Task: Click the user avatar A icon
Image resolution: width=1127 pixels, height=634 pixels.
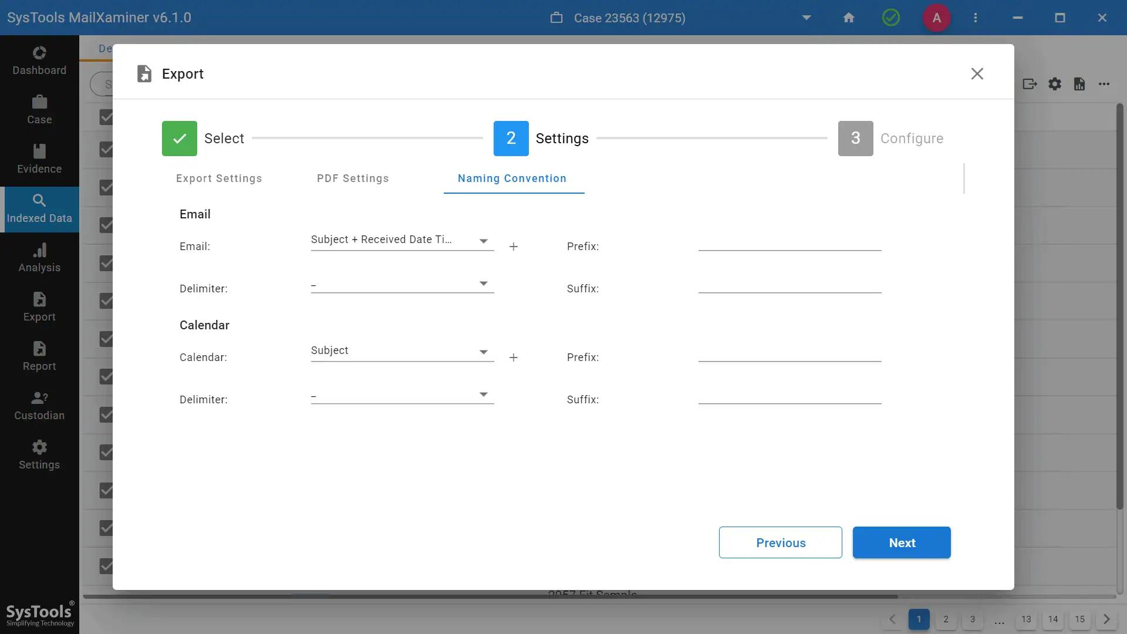Action: coord(936,18)
